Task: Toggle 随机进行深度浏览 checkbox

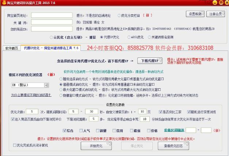Action: pos(189,112)
